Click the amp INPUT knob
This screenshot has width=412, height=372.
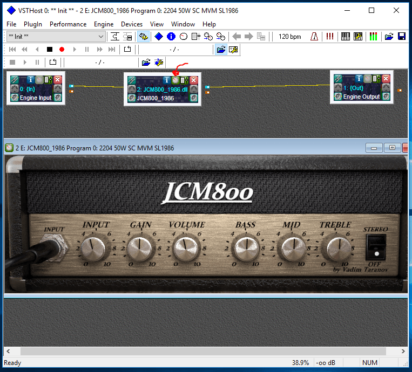pos(93,249)
